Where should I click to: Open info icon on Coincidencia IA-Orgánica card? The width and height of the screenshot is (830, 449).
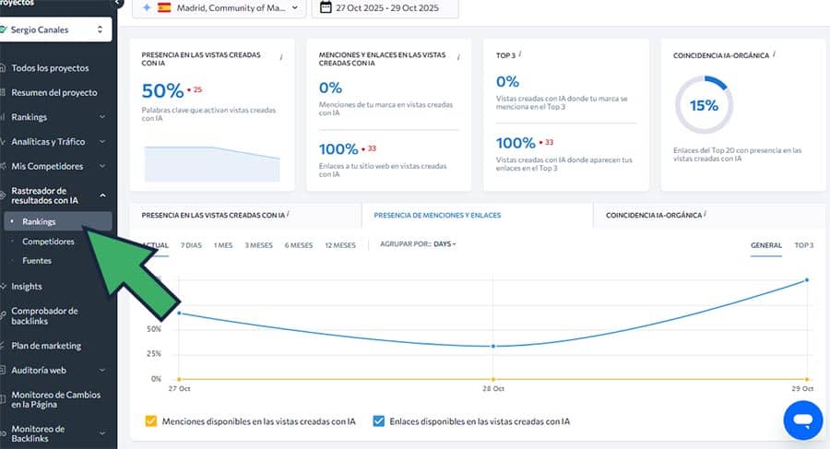774,53
